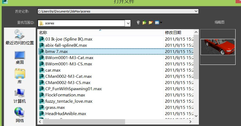
Task: Click the file icon of grass.max
Action: click(42, 107)
